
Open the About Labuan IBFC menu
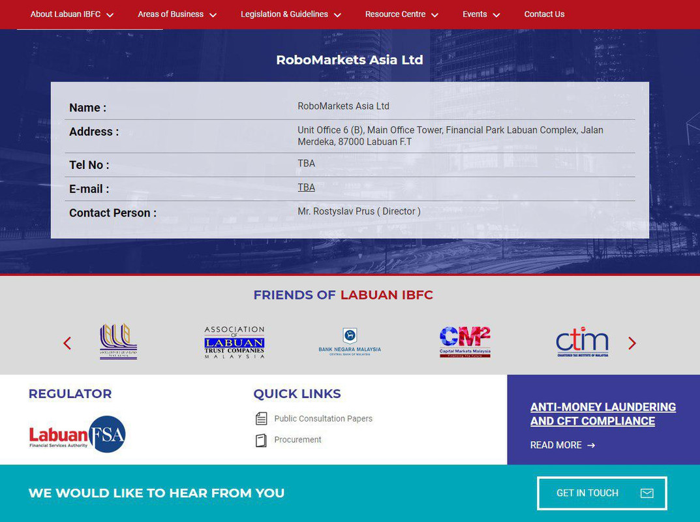[x=71, y=14]
